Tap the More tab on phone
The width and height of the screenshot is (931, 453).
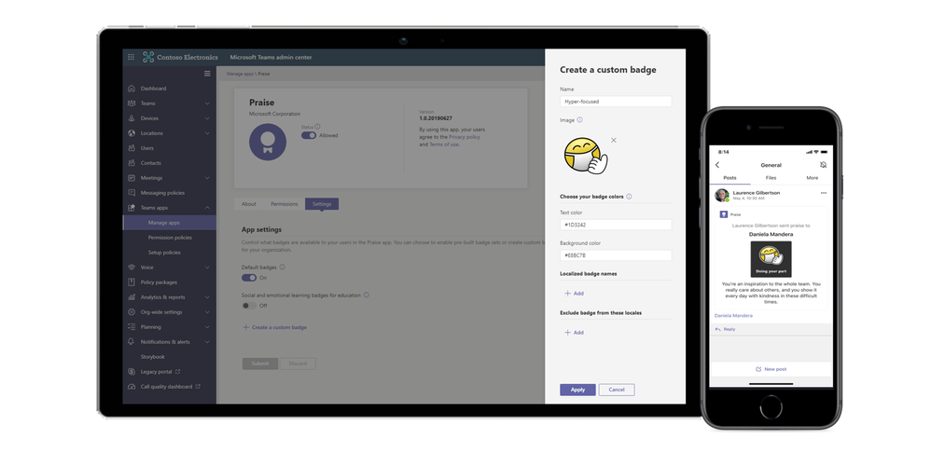point(813,178)
